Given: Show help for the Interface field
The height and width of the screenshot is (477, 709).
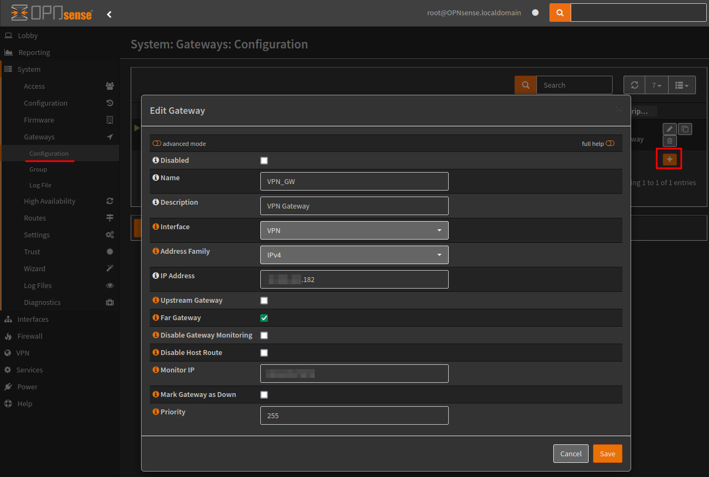Looking at the screenshot, I should point(156,227).
